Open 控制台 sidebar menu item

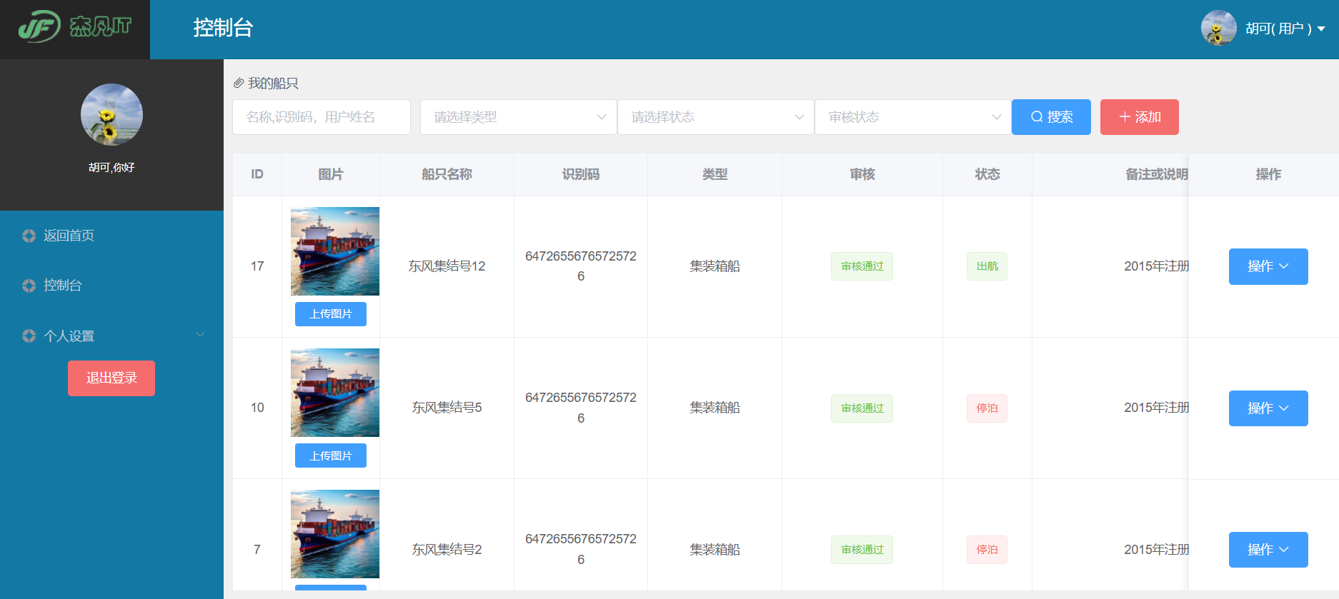(111, 286)
